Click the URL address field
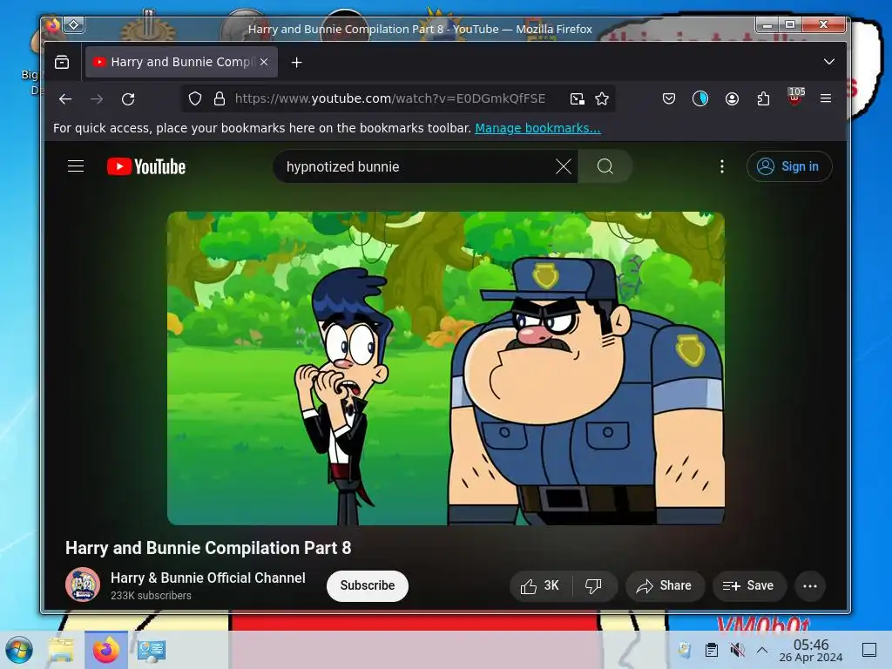The height and width of the screenshot is (669, 892). [x=390, y=99]
